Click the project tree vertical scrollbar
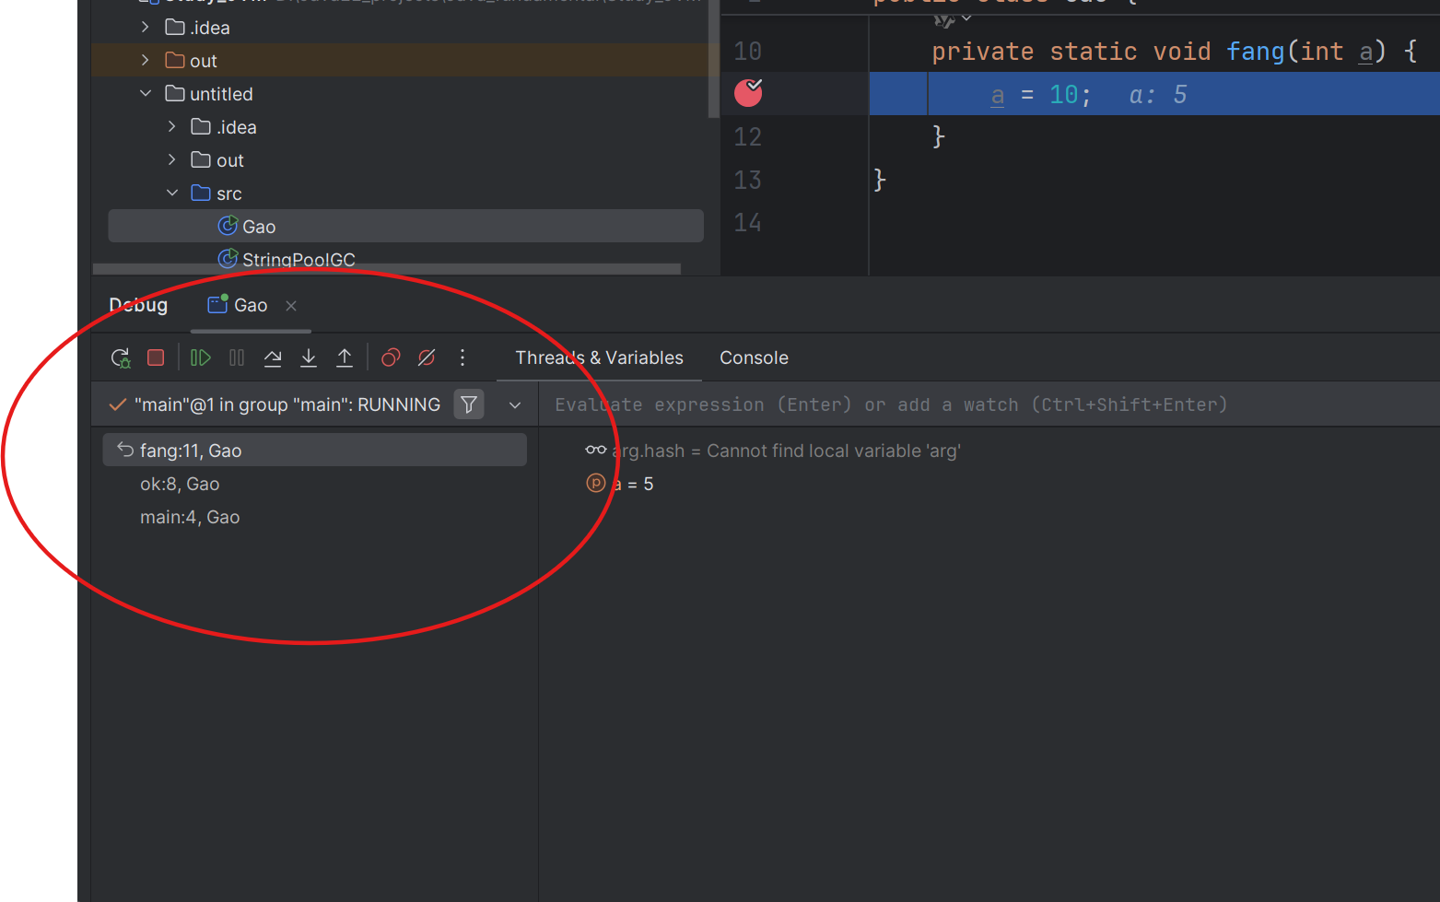1440x902 pixels. [713, 59]
